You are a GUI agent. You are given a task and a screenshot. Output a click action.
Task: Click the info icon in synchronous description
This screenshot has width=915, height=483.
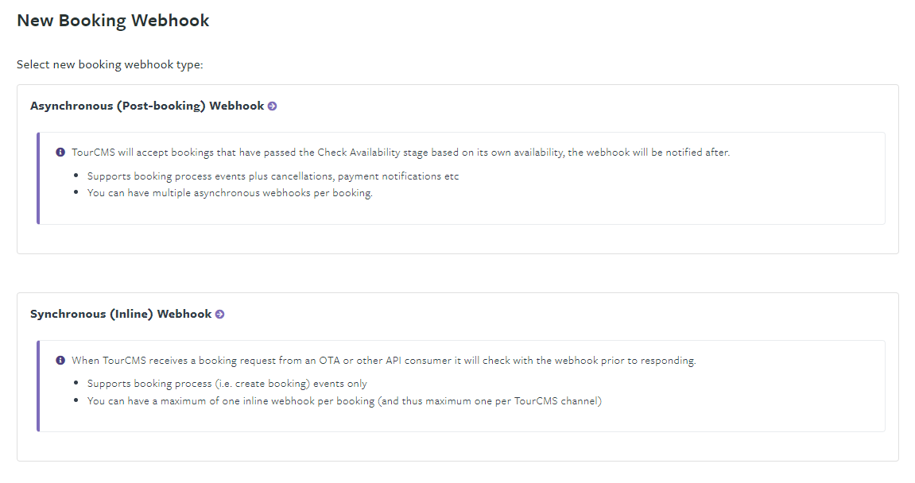[60, 360]
